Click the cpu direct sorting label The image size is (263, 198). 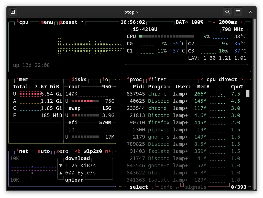click(222, 79)
